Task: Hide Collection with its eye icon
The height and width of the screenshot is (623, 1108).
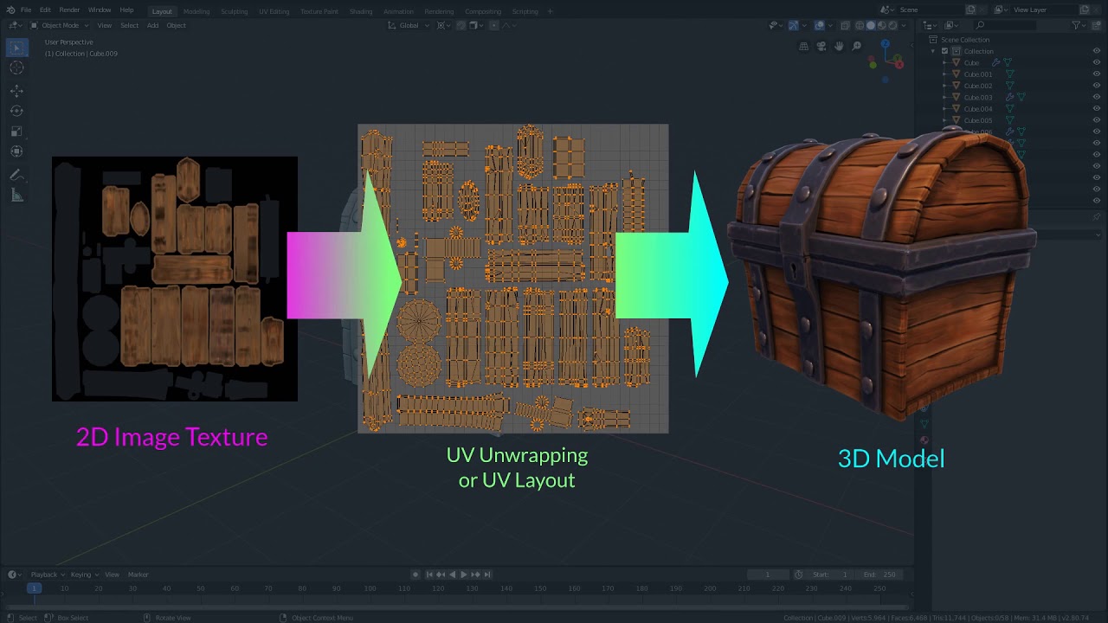Action: tap(1097, 50)
